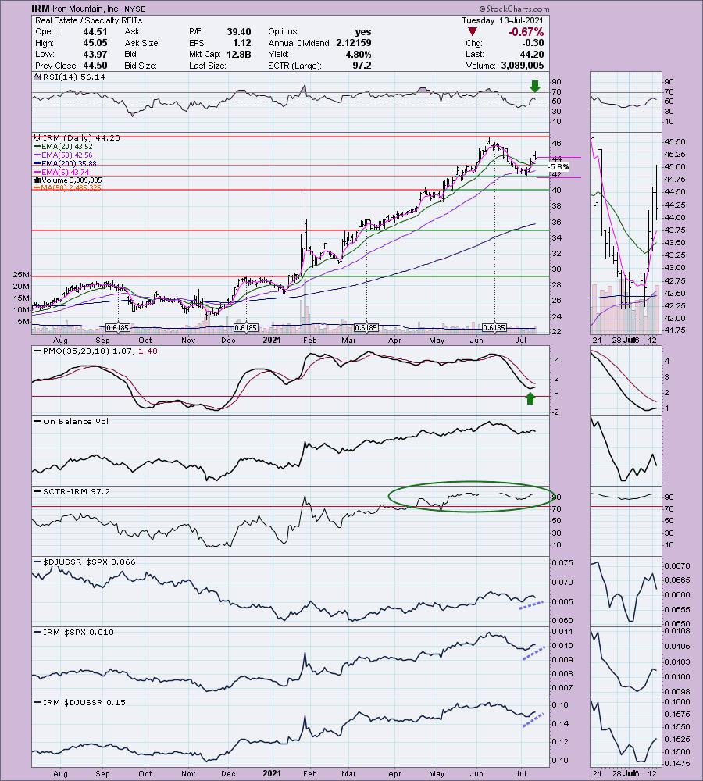Image resolution: width=703 pixels, height=781 pixels.
Task: Click the 0.6185 dividend marker near December
Action: click(246, 328)
